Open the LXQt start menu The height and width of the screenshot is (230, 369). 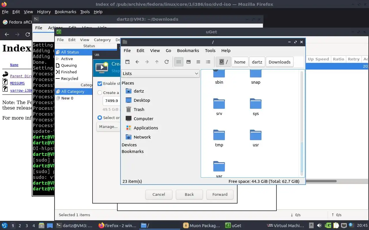pyautogui.click(x=5, y=226)
